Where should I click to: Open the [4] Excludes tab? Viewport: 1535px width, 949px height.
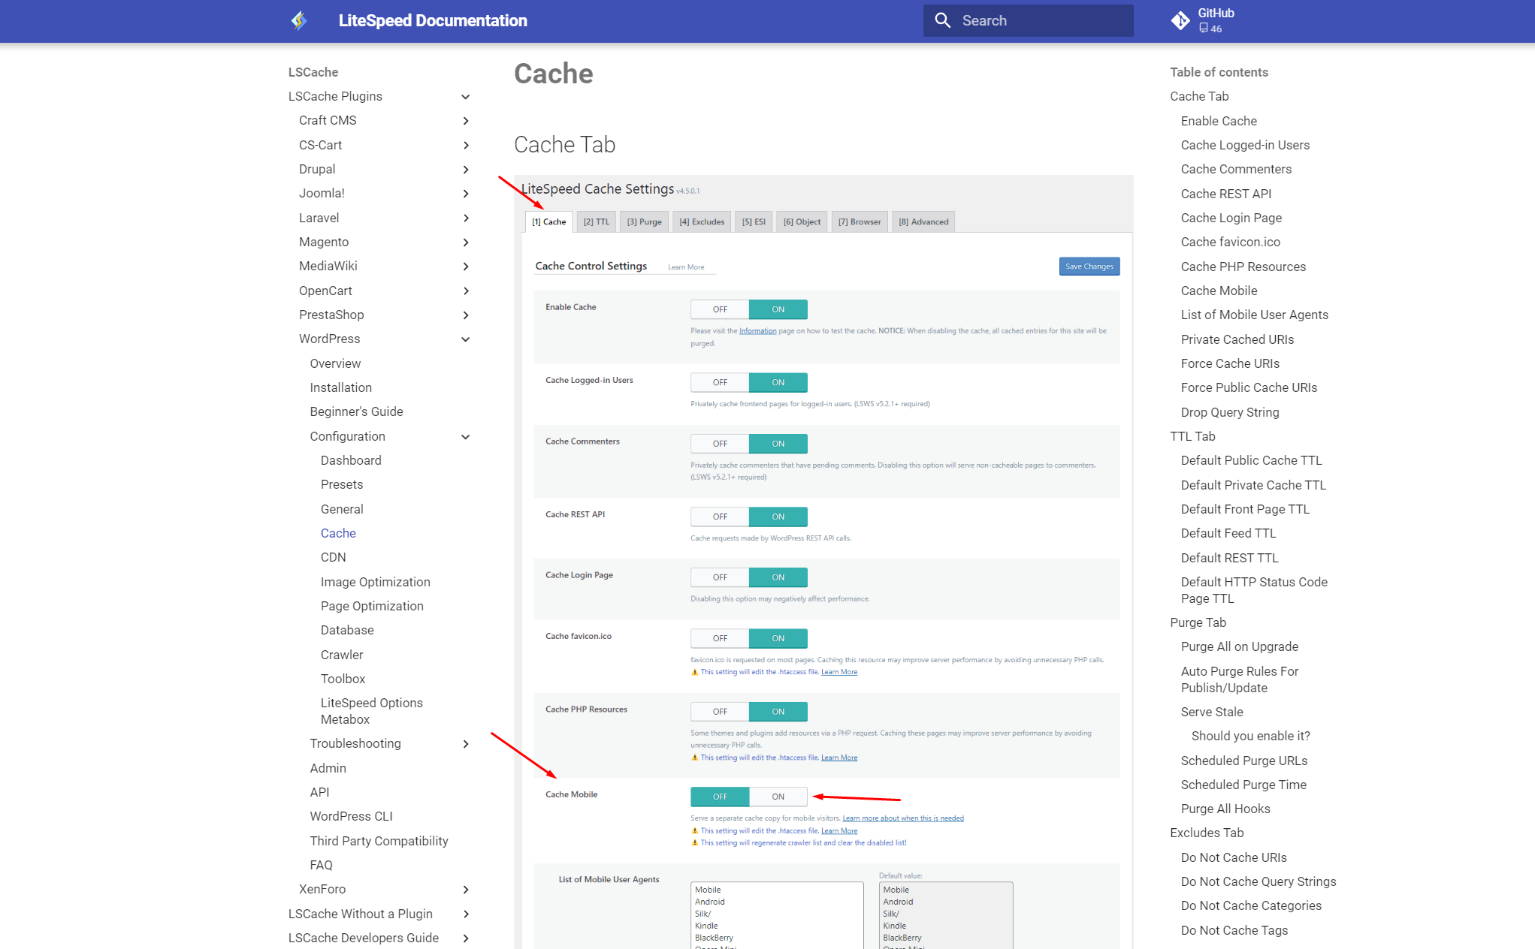(x=702, y=221)
